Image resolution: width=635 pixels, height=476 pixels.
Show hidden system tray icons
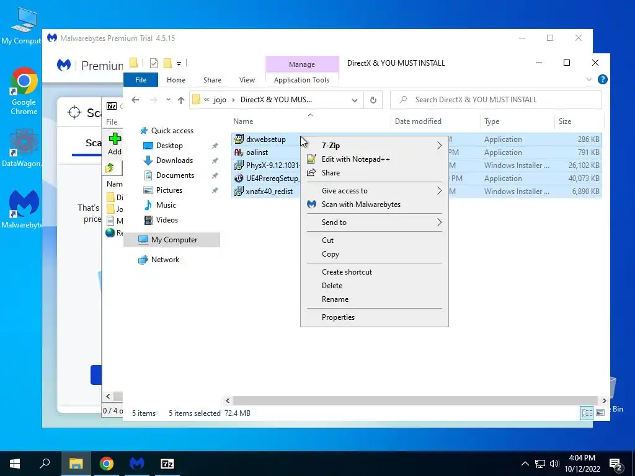pos(525,464)
